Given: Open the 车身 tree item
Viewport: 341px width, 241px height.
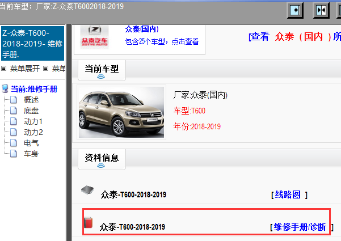Looking at the screenshot, I should tap(31, 154).
